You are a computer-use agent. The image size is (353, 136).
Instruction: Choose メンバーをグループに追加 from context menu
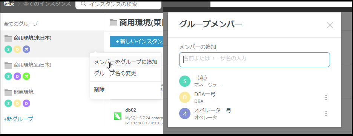click(x=125, y=62)
